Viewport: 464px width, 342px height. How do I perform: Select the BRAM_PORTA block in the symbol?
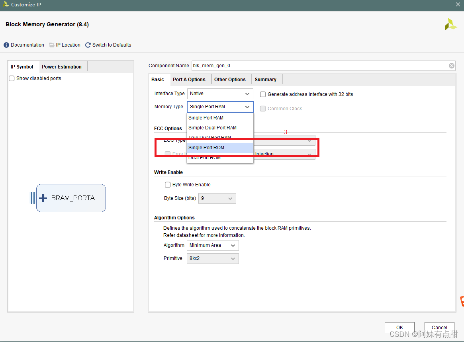[71, 198]
